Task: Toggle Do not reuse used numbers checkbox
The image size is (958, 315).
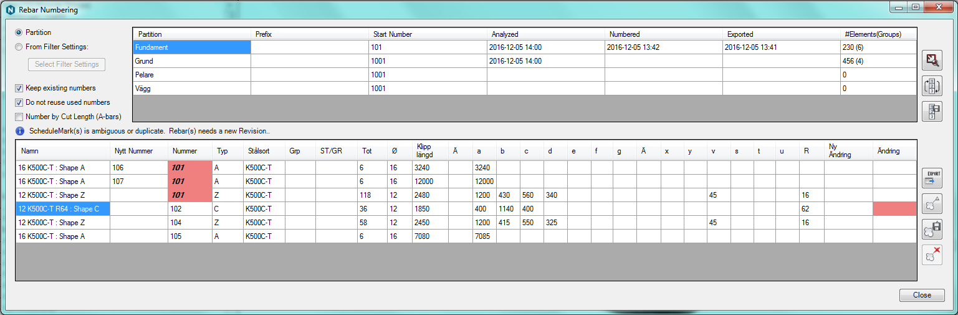Action: [19, 102]
